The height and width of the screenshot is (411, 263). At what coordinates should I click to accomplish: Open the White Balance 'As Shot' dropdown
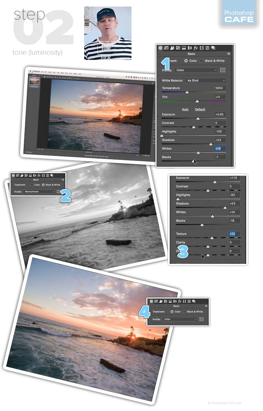click(x=205, y=81)
